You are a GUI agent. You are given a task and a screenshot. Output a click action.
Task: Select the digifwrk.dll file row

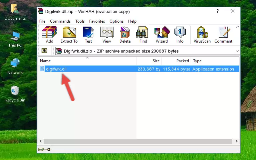(139, 69)
